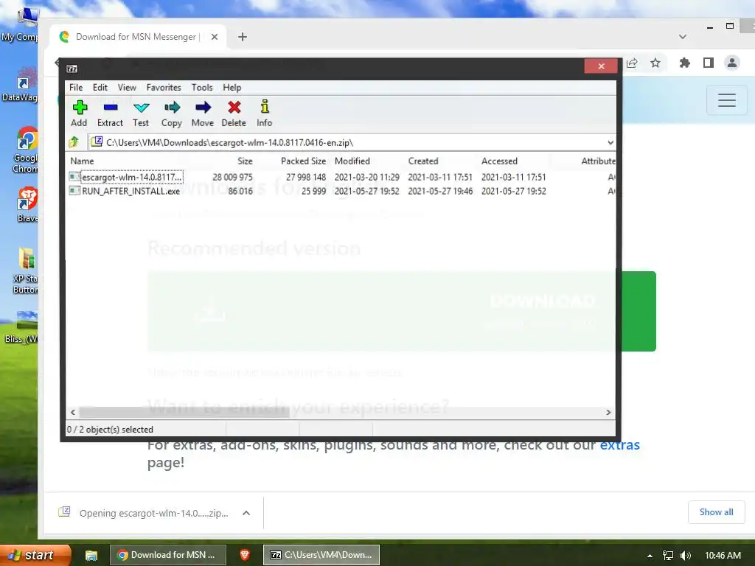
Task: Close the Download for MSN Messenger tab
Action: click(215, 37)
